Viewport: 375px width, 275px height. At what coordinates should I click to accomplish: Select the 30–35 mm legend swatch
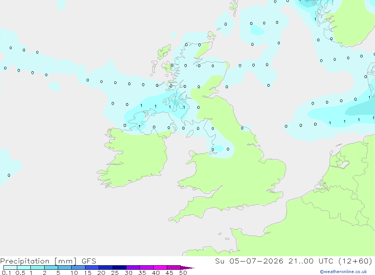click(x=133, y=267)
